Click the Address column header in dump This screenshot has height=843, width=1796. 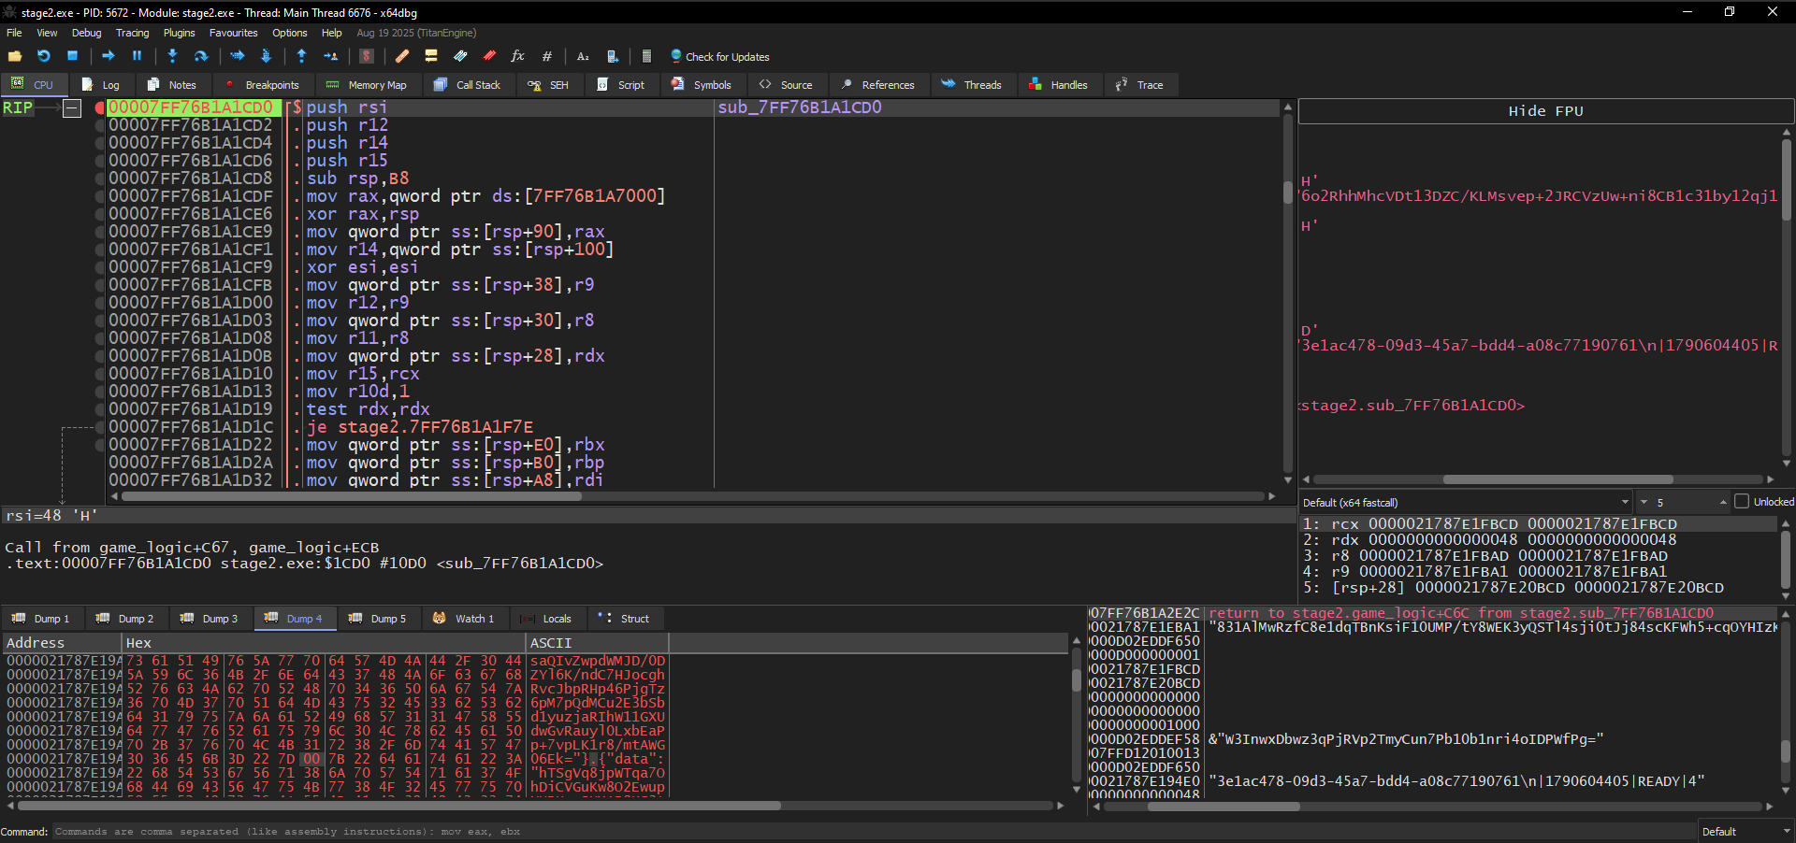62,642
